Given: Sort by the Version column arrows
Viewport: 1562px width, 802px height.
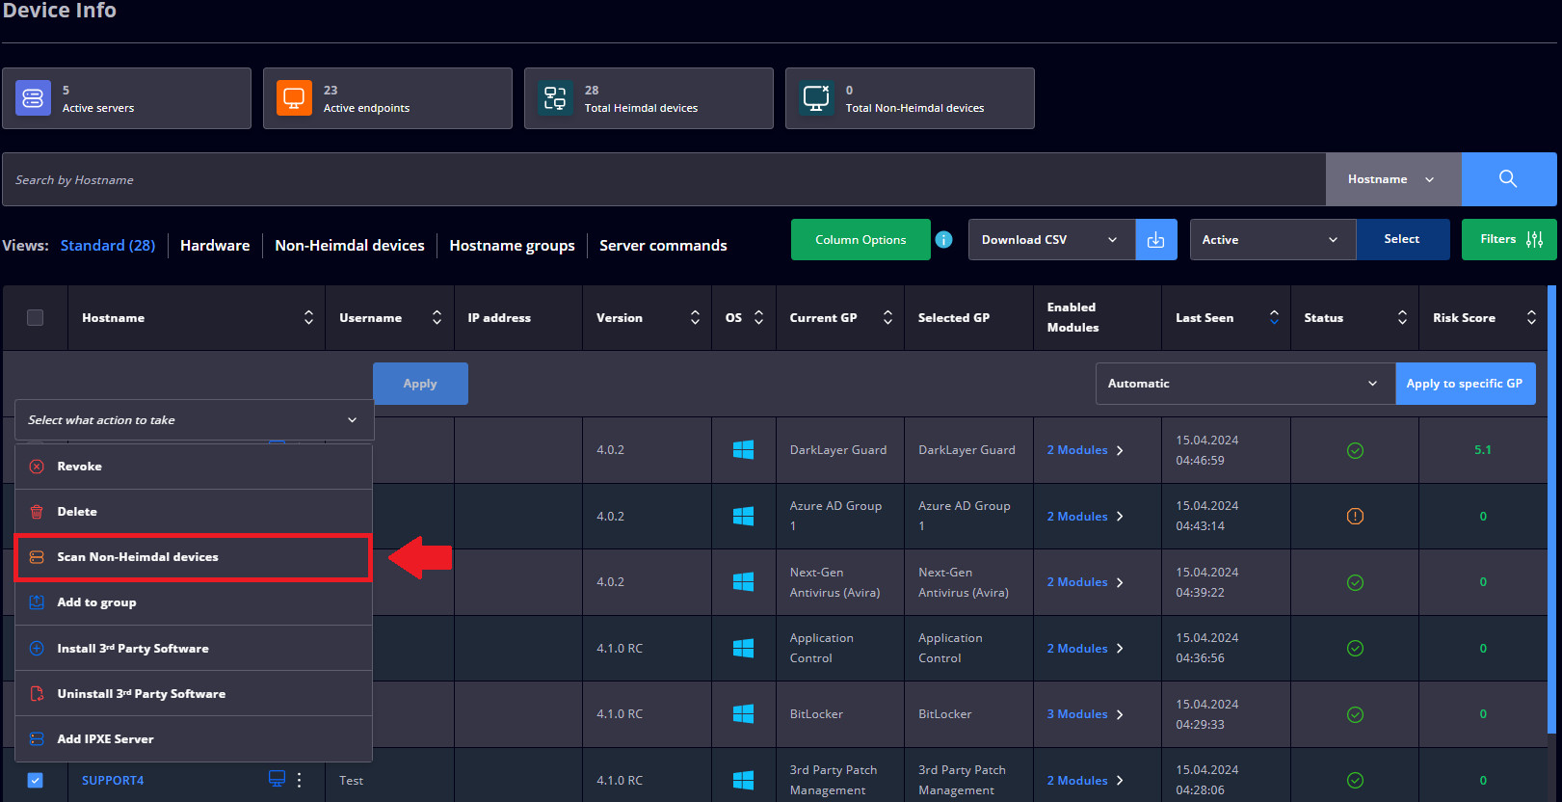Looking at the screenshot, I should (695, 317).
